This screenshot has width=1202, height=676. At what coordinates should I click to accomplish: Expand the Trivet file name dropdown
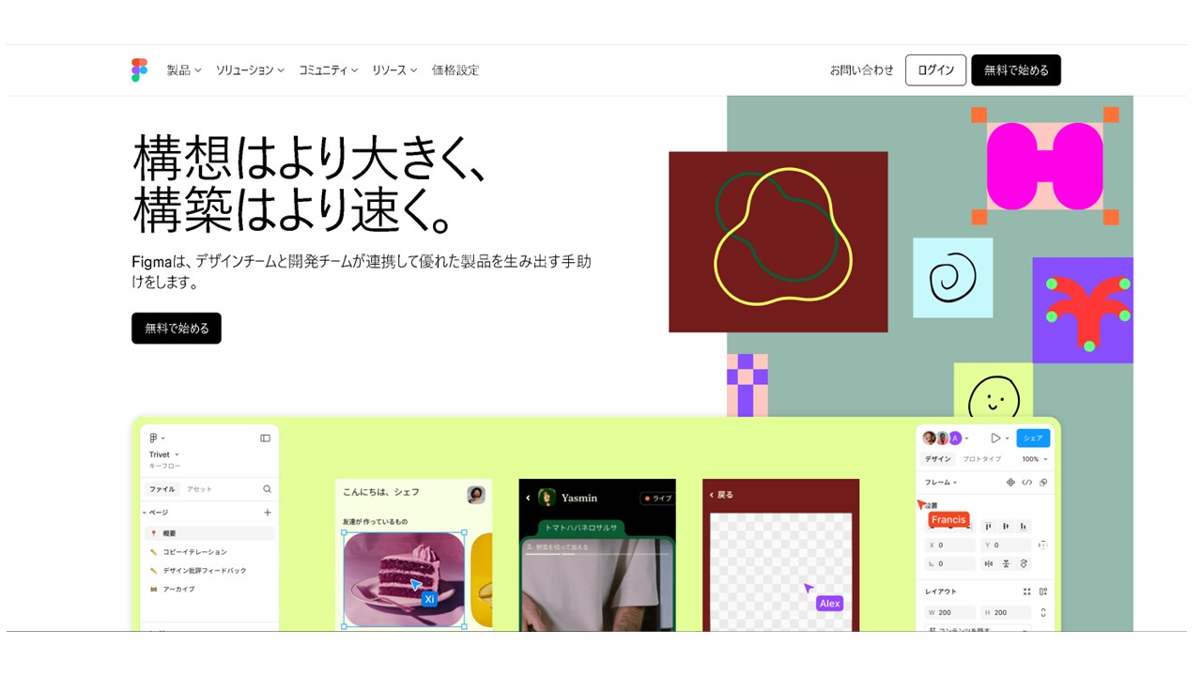pos(164,454)
